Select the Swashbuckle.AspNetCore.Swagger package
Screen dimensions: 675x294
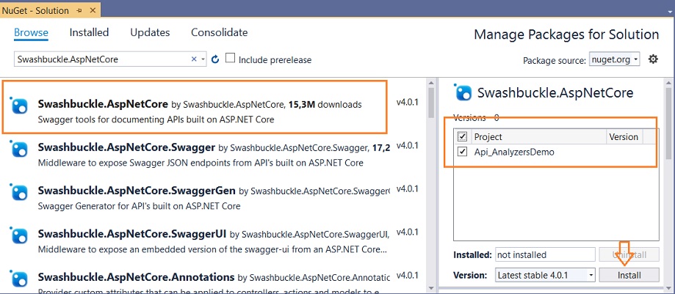pos(214,154)
